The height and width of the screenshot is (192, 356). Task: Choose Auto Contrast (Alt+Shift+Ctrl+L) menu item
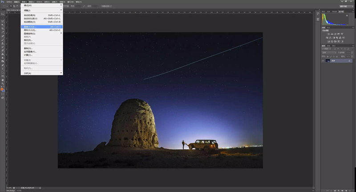42,19
